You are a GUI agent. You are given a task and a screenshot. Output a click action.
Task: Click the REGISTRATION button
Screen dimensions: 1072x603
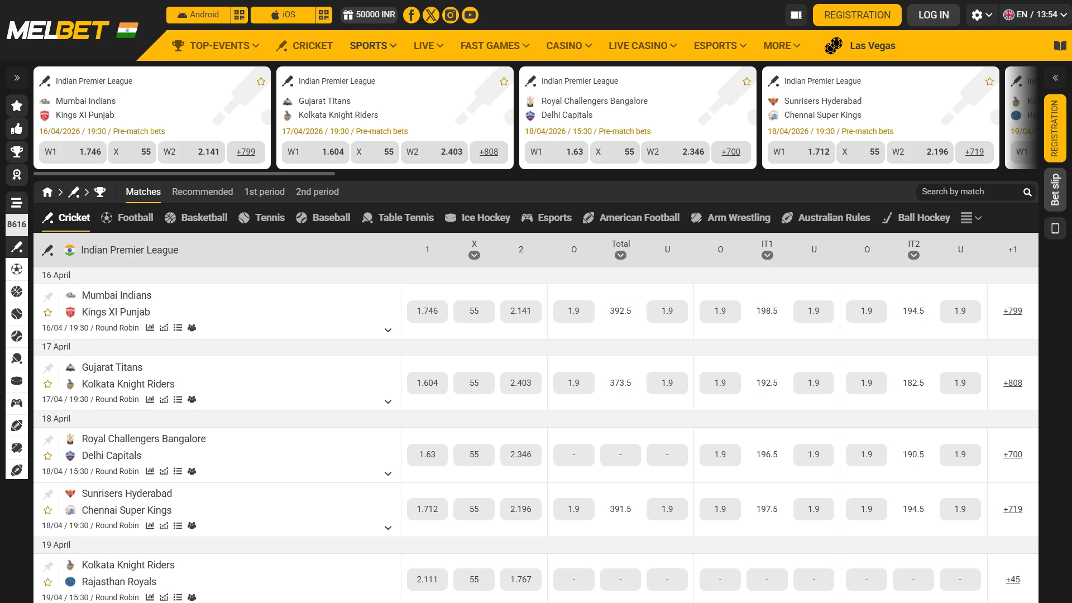[x=857, y=15]
